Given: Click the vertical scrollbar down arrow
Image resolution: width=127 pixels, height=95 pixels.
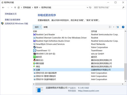Looking at the screenshot, I should 125,81.
